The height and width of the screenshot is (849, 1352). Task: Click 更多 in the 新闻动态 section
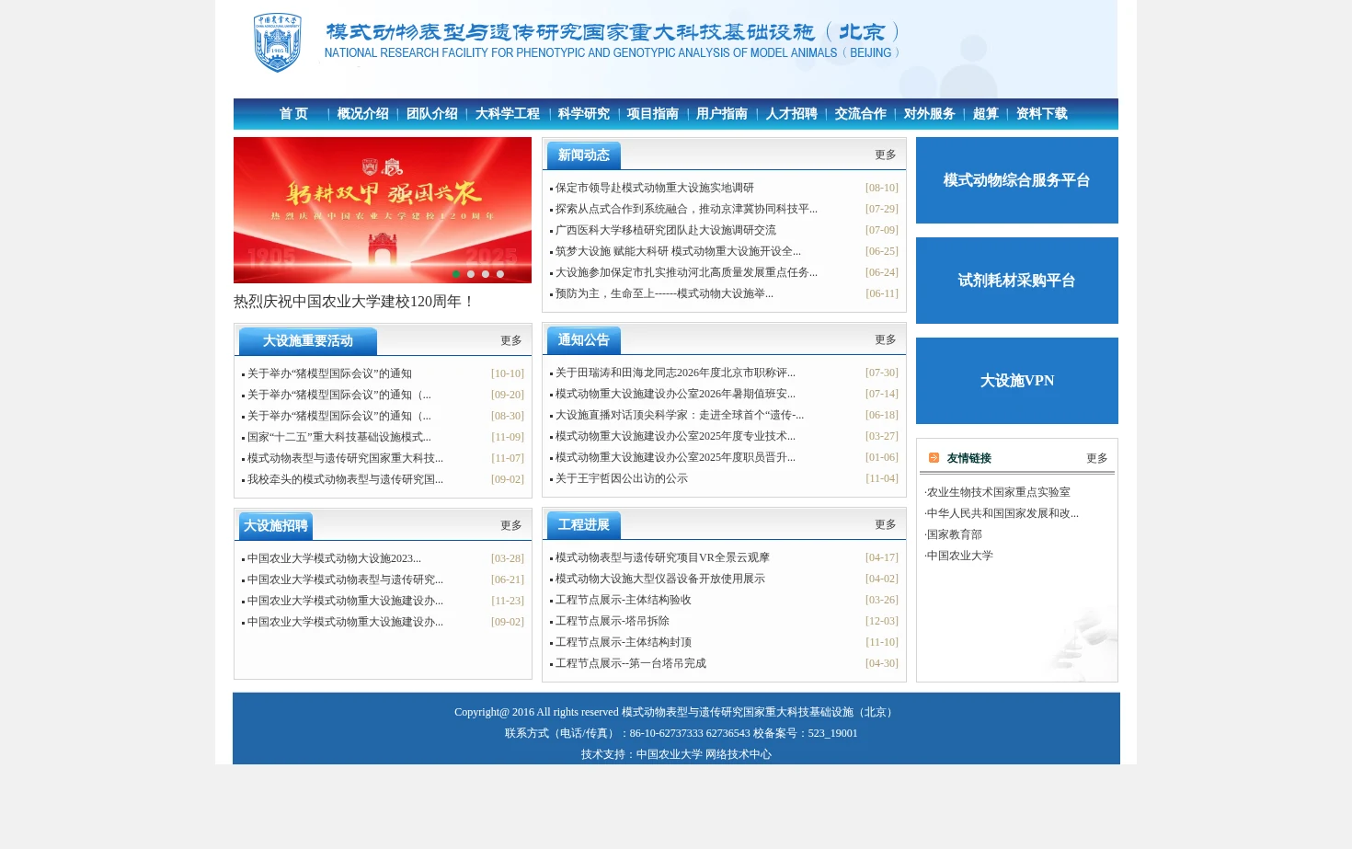tap(885, 155)
